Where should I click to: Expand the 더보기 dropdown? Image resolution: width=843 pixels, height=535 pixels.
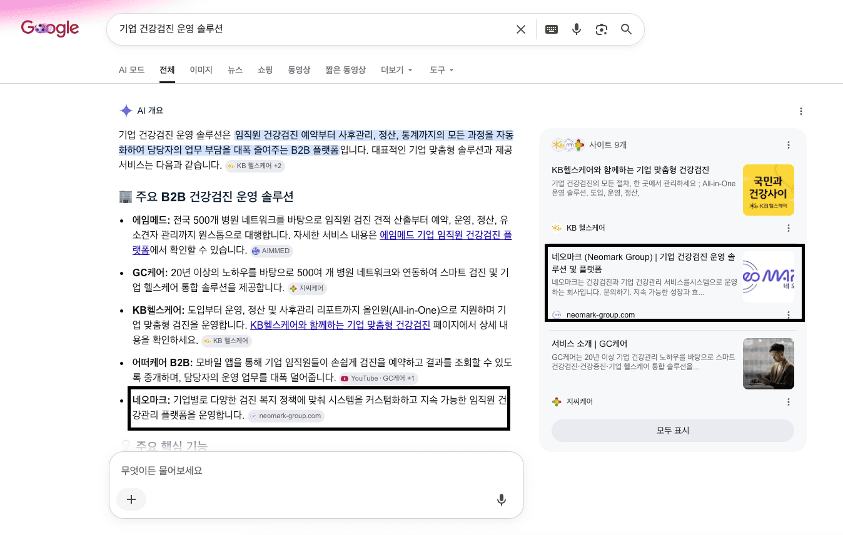pyautogui.click(x=396, y=70)
